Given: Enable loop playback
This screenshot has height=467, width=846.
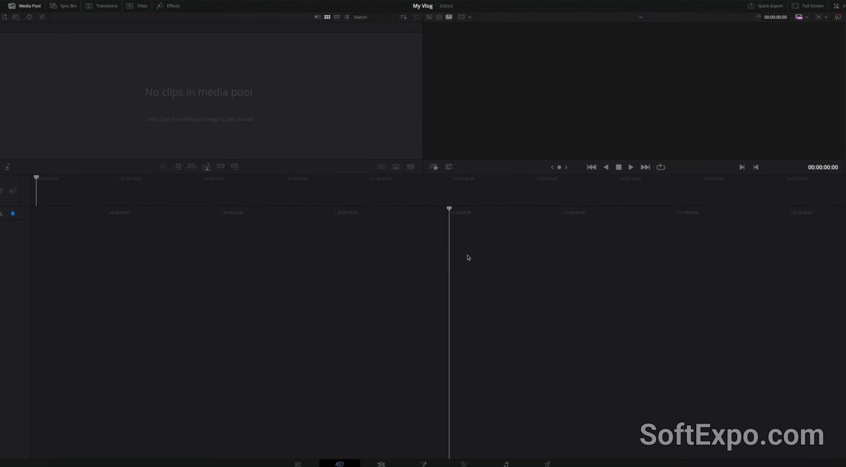Looking at the screenshot, I should 661,167.
